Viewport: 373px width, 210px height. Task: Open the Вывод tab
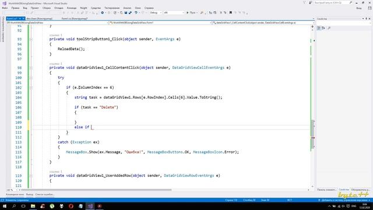click(30, 194)
